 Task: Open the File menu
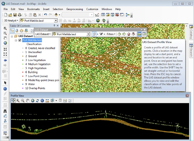(x=5, y=9)
